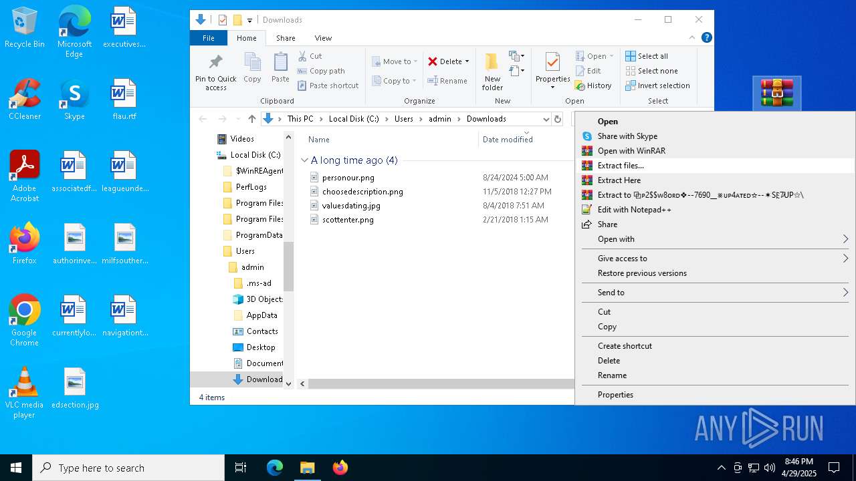
Task: Launch Firefox desktop shortcut
Action: tap(25, 243)
